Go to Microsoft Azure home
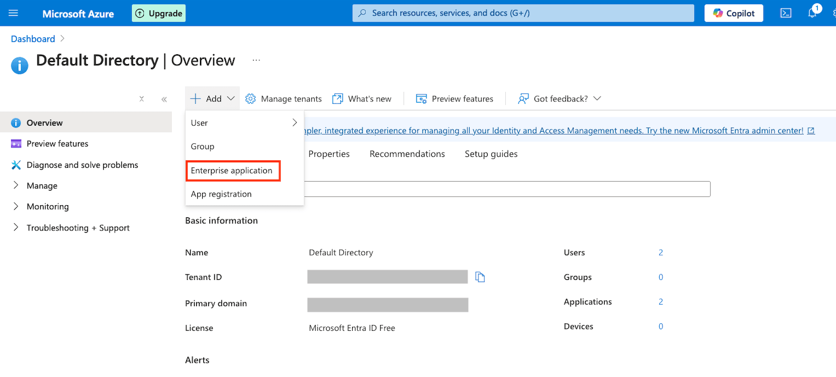Screen dimensions: 836x377 pos(78,14)
